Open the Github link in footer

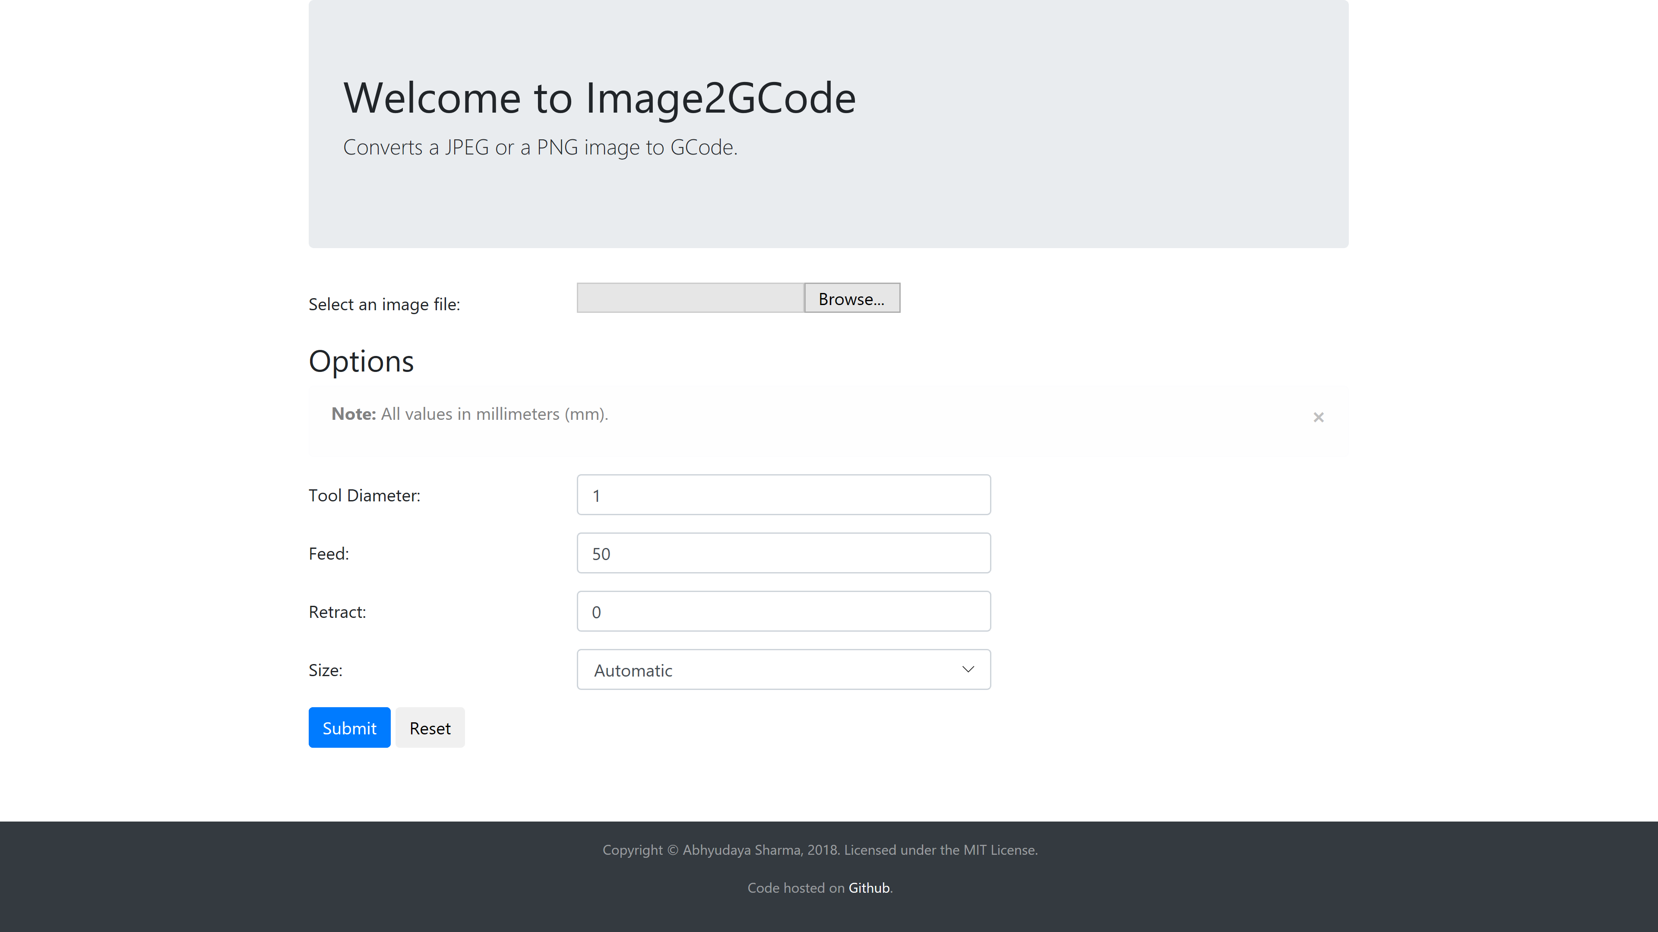(x=868, y=888)
